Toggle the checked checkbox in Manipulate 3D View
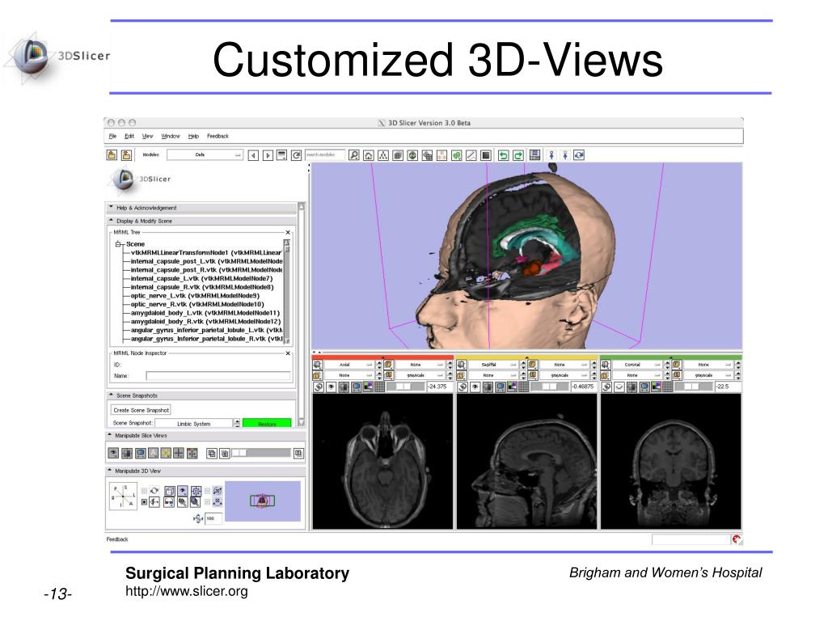The image size is (828, 621). tap(144, 501)
